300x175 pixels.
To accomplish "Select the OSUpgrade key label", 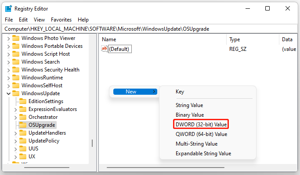I will click(42, 125).
